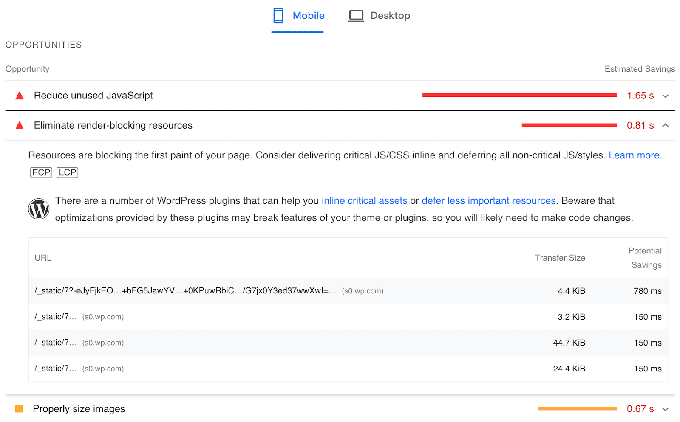Viewport: 680px width, 422px height.
Task: Click red triangle beside Reduce unused JavaScript
Action: pos(20,96)
